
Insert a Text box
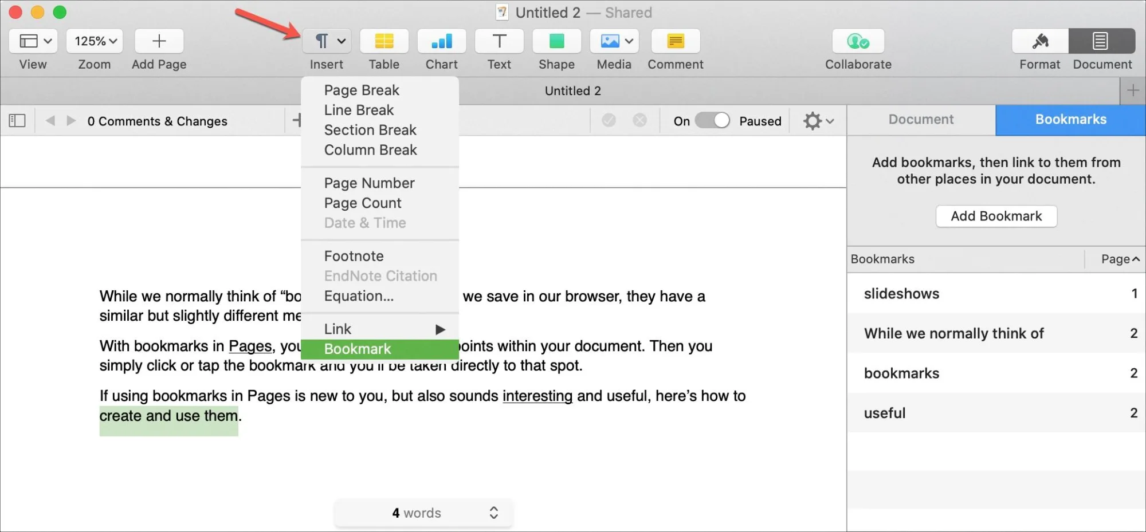(x=499, y=41)
